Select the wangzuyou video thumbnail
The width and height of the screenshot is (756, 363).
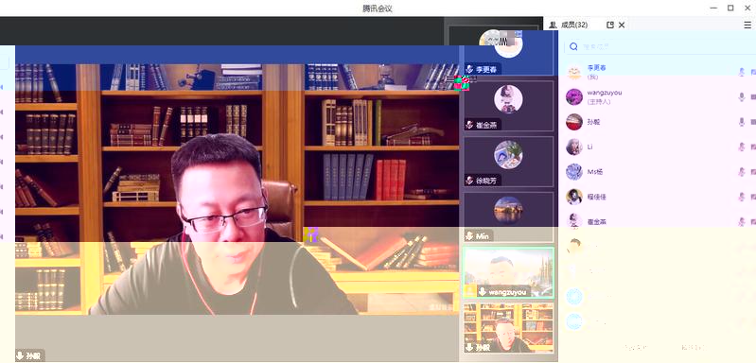508,272
